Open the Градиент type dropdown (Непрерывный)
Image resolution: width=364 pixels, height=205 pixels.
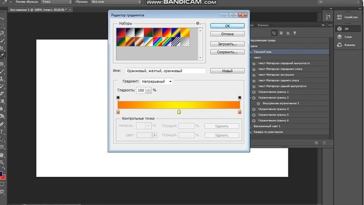pos(156,81)
